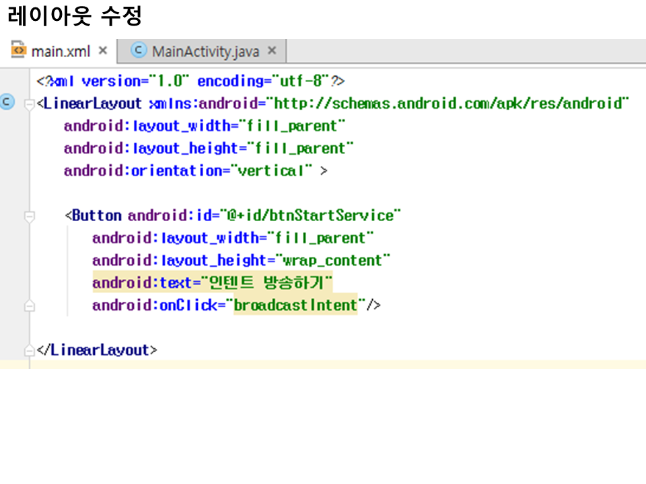This screenshot has height=484, width=646.
Task: Click the fold end marker at onClick line
Action: point(29,306)
